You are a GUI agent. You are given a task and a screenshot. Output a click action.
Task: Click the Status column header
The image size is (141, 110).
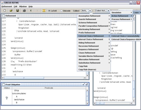pos(7,88)
